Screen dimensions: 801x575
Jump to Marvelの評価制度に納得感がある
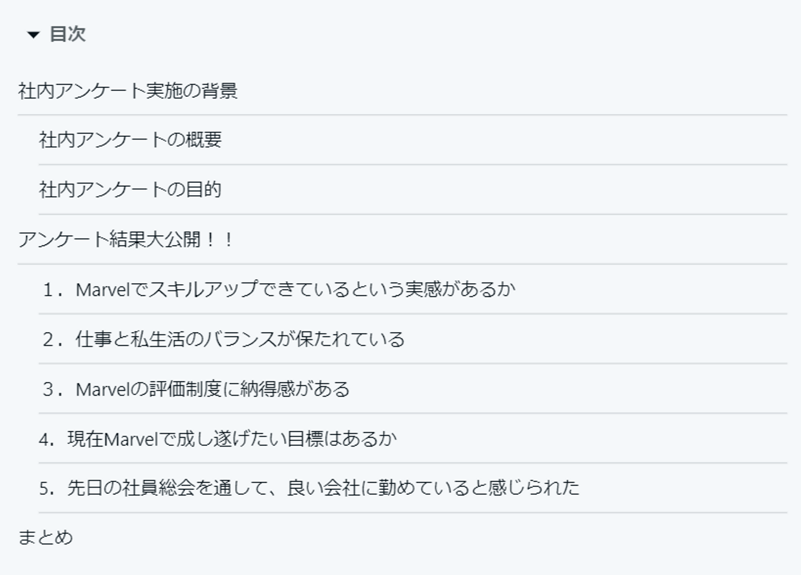pos(212,389)
